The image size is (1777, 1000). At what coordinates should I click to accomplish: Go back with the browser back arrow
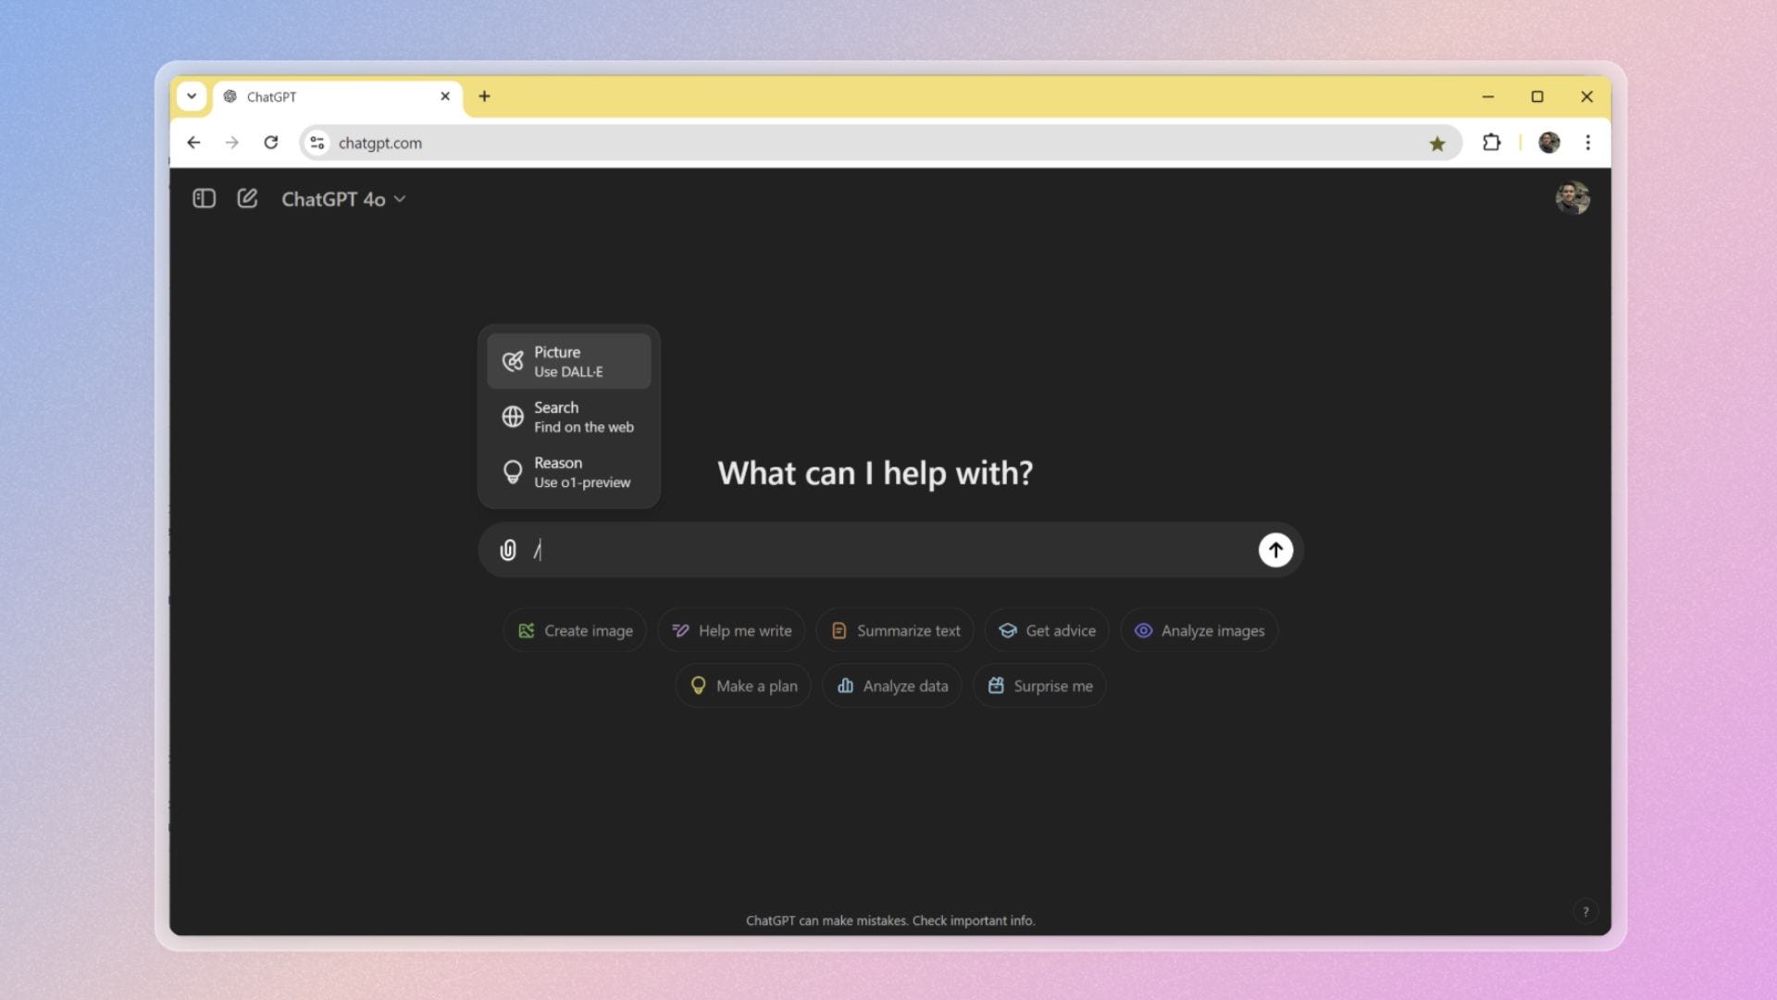tap(193, 143)
